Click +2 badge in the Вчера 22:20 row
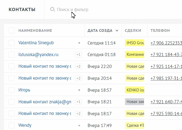Viewport: 182px width, 130px height. [x=78, y=66]
